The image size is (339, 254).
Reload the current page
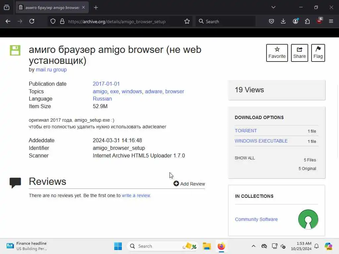coord(32,21)
